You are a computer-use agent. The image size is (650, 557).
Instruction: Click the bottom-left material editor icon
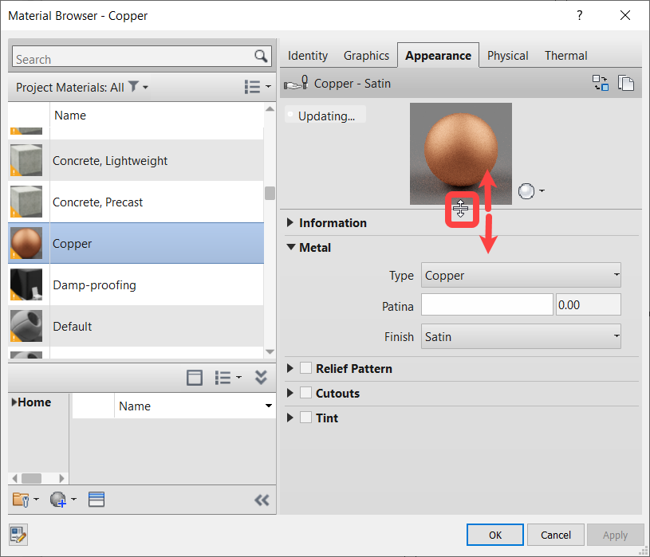[x=18, y=535]
